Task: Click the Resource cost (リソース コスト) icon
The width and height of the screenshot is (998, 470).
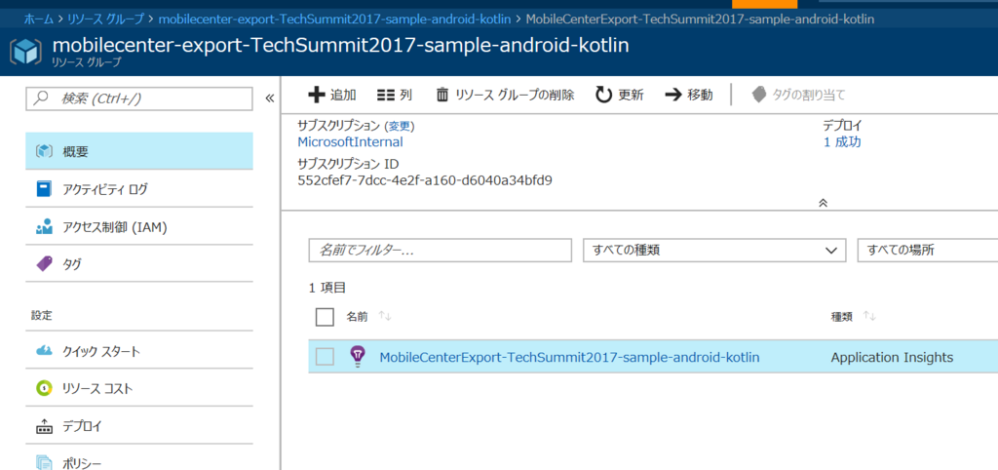Action: click(x=44, y=388)
